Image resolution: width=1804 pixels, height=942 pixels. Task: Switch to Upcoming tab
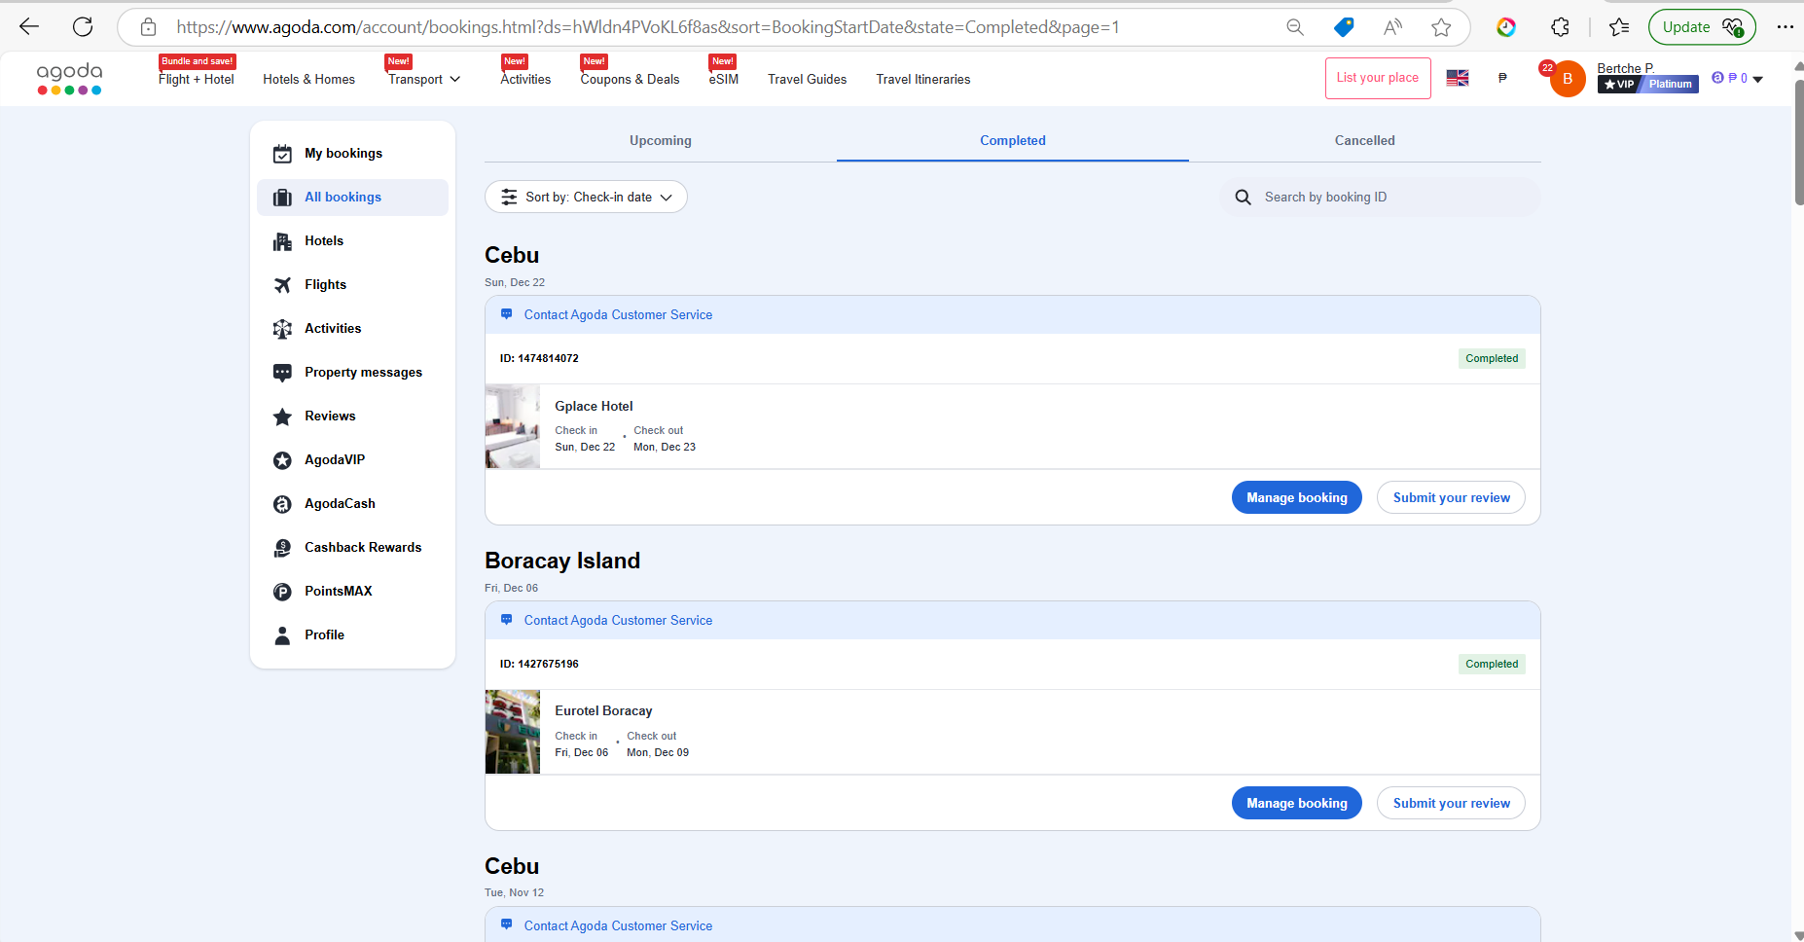click(661, 140)
